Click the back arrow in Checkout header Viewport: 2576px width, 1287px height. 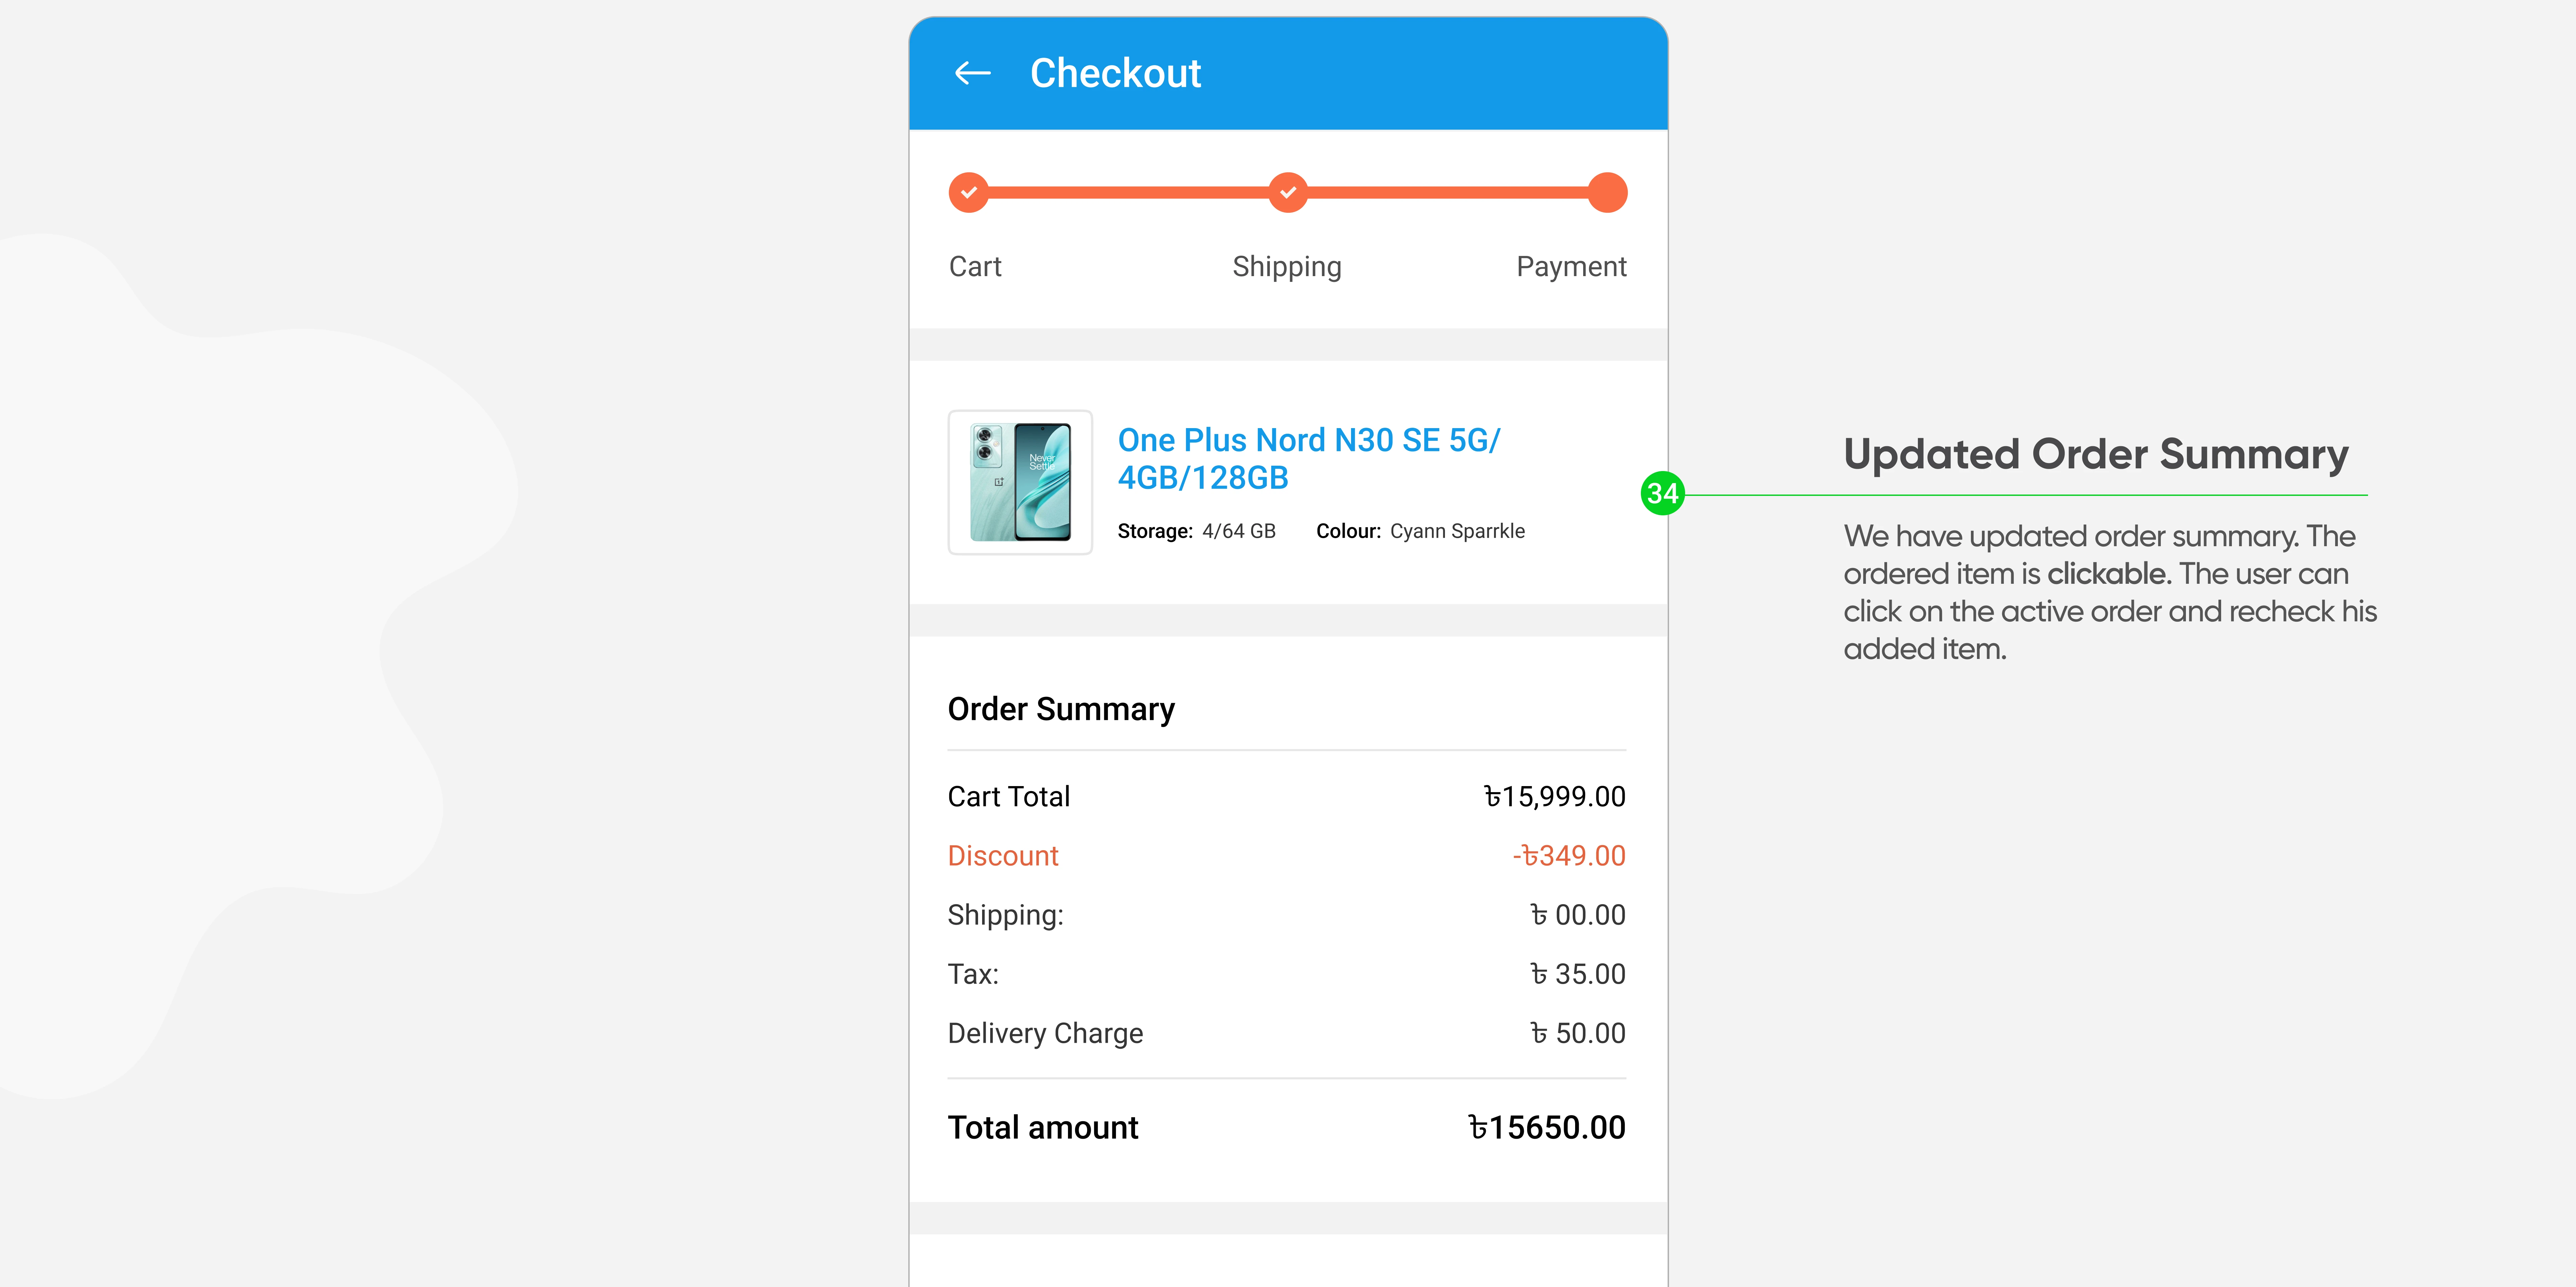pos(972,73)
